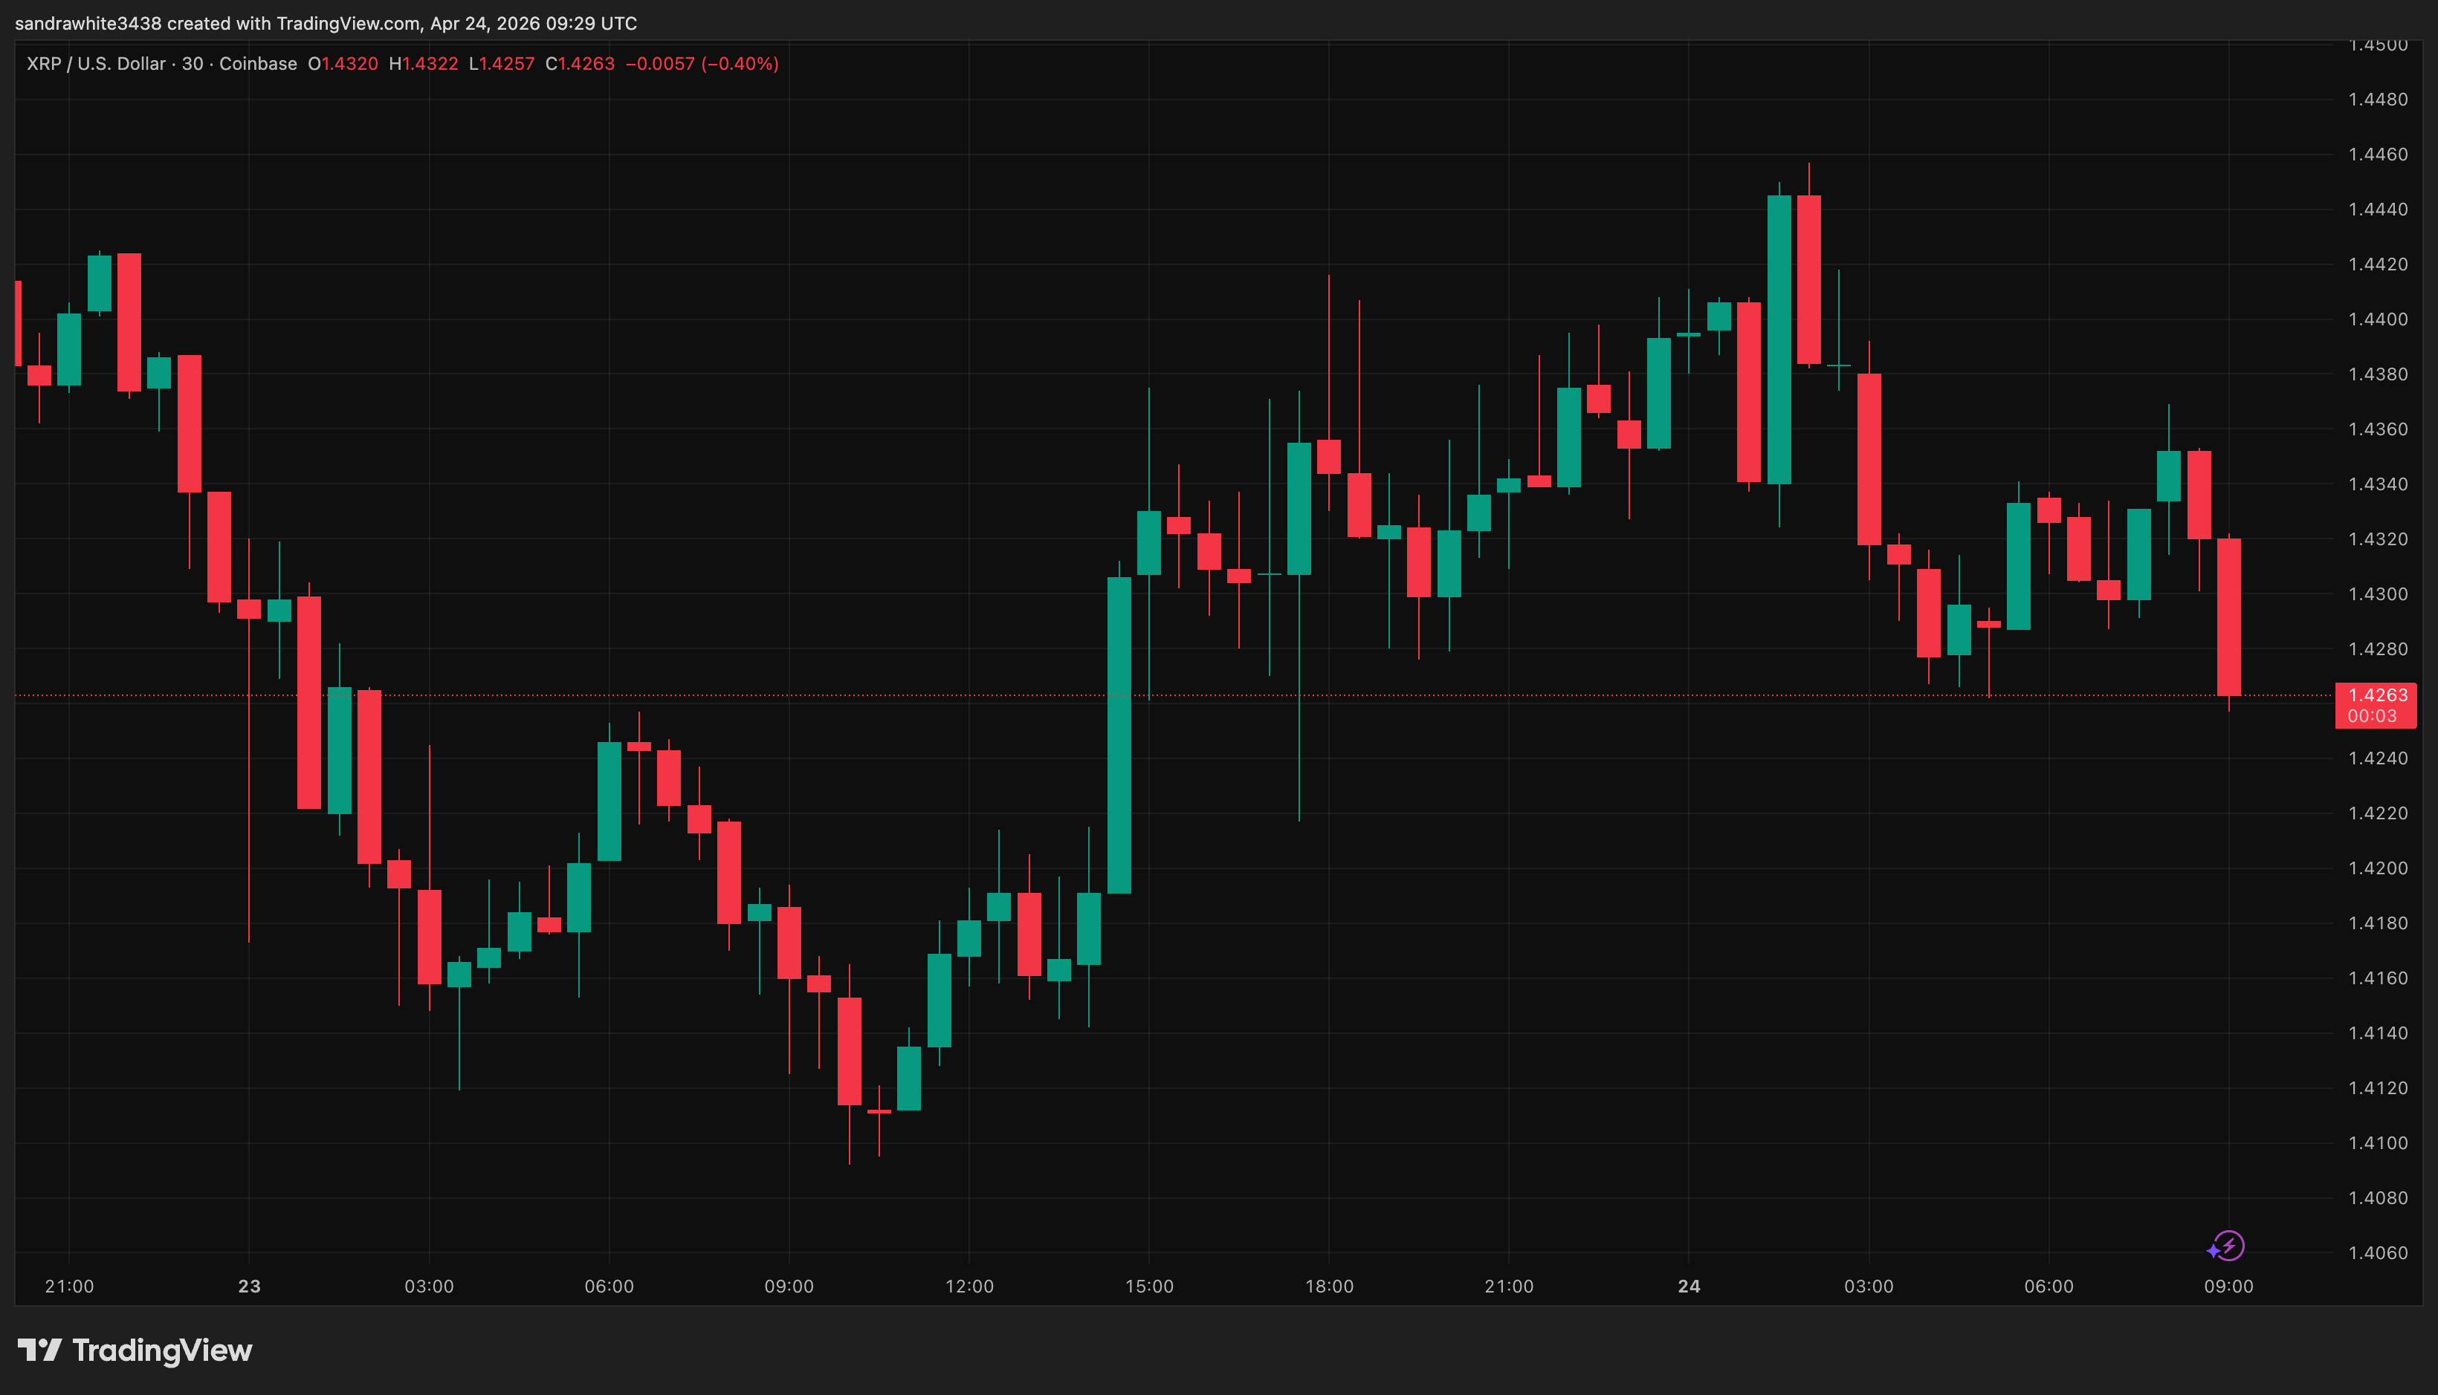Click the 15:00 label on the time axis
2438x1395 pixels.
tap(1148, 1287)
